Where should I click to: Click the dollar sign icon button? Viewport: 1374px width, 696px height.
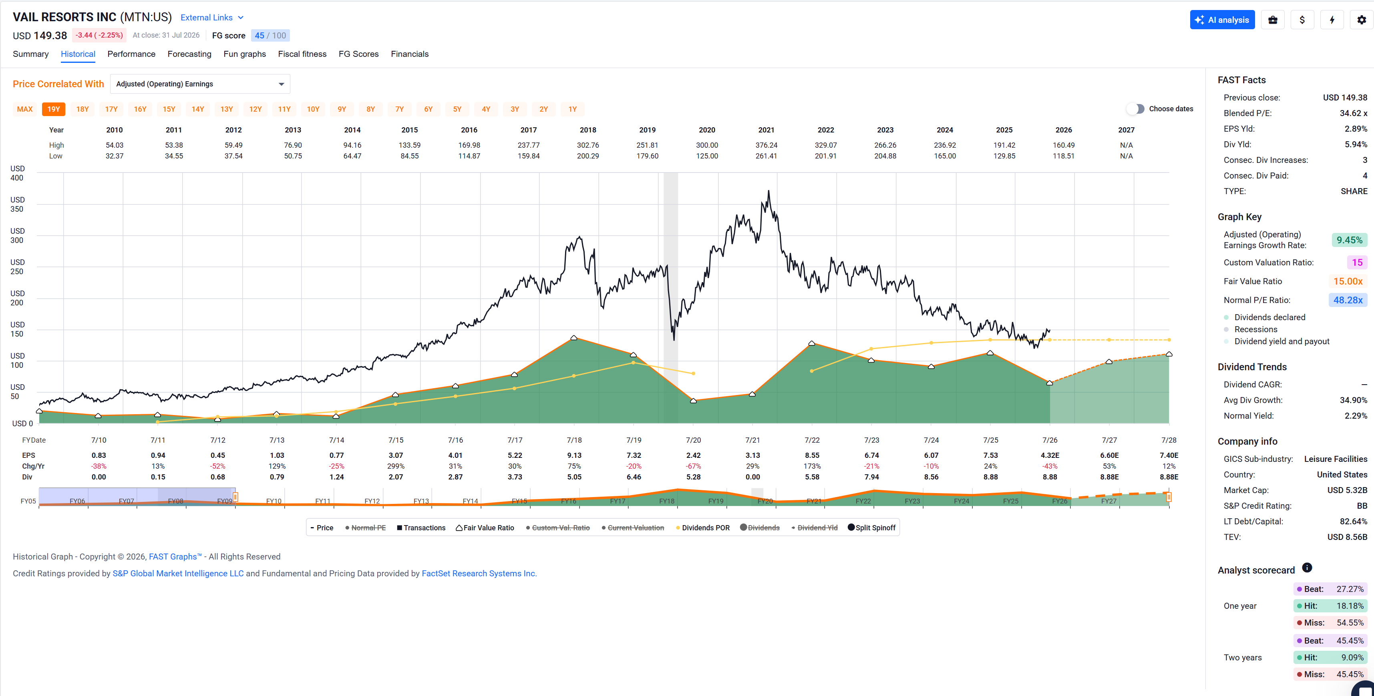(x=1302, y=20)
